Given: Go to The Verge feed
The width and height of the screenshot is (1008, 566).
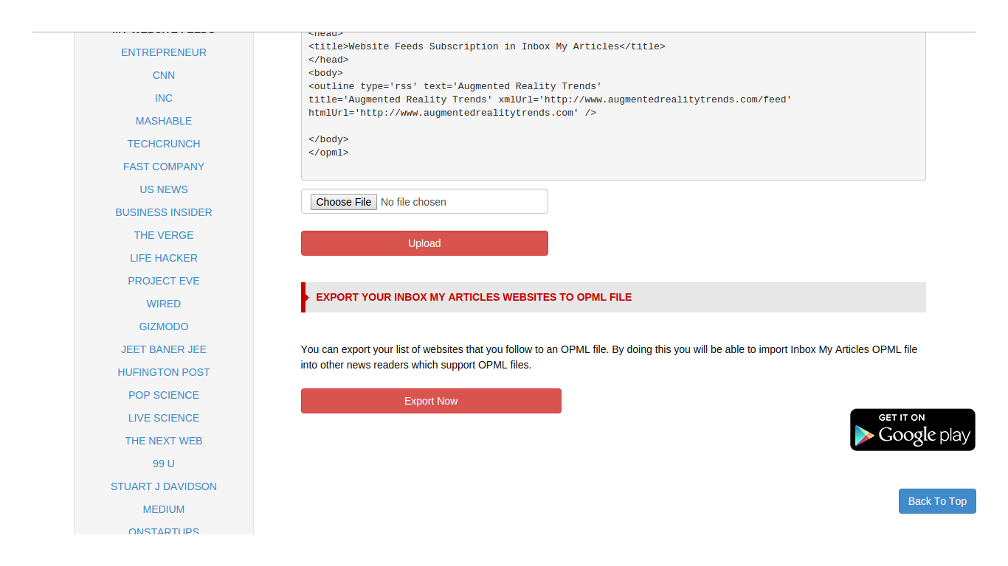Looking at the screenshot, I should click(x=164, y=235).
